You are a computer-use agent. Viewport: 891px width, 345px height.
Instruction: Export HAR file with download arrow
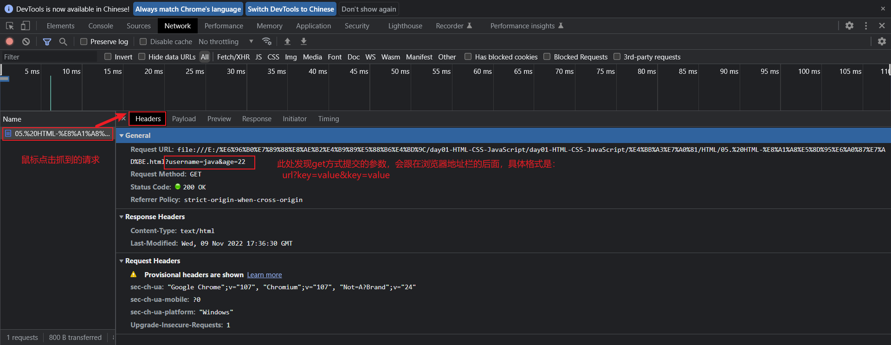(303, 41)
